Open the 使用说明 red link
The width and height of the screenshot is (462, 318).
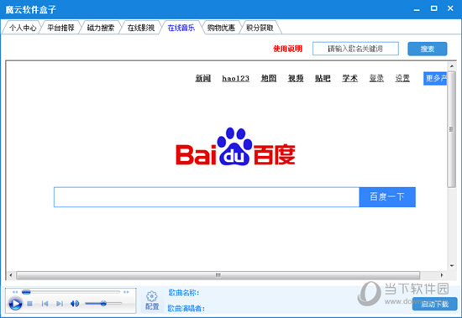287,49
